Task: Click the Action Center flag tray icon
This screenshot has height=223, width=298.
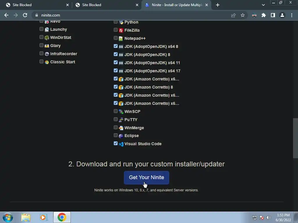Action: (x=262, y=217)
